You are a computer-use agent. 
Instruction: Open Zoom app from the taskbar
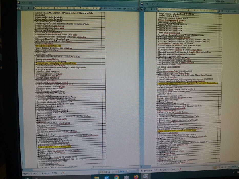tap(106, 177)
